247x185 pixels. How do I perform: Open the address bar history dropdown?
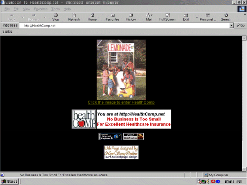[x=231, y=26]
